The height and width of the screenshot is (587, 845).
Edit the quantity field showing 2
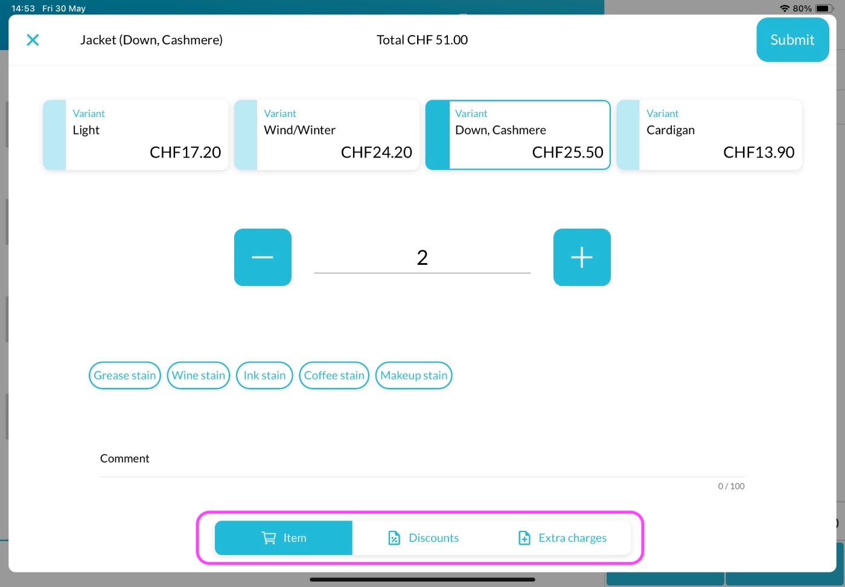[x=422, y=258]
